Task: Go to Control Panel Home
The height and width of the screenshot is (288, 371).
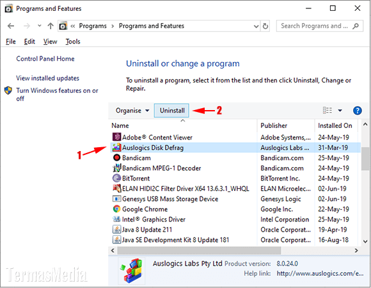Action: pos(45,59)
